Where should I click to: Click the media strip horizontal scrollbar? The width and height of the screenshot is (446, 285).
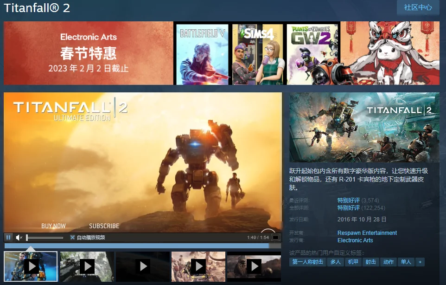(139, 246)
